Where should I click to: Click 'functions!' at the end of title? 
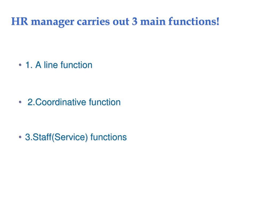click(194, 21)
